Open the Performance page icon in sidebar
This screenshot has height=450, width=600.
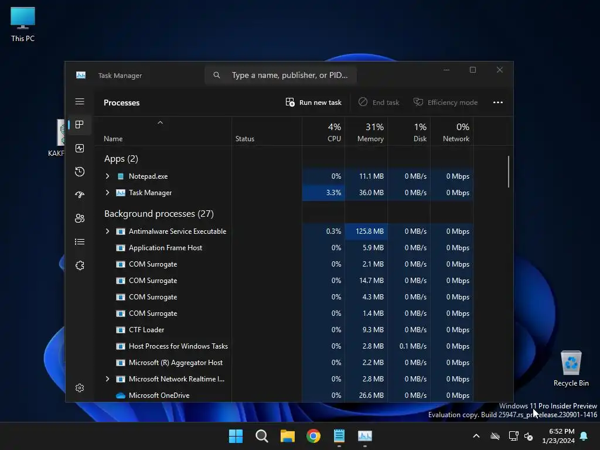pyautogui.click(x=80, y=148)
